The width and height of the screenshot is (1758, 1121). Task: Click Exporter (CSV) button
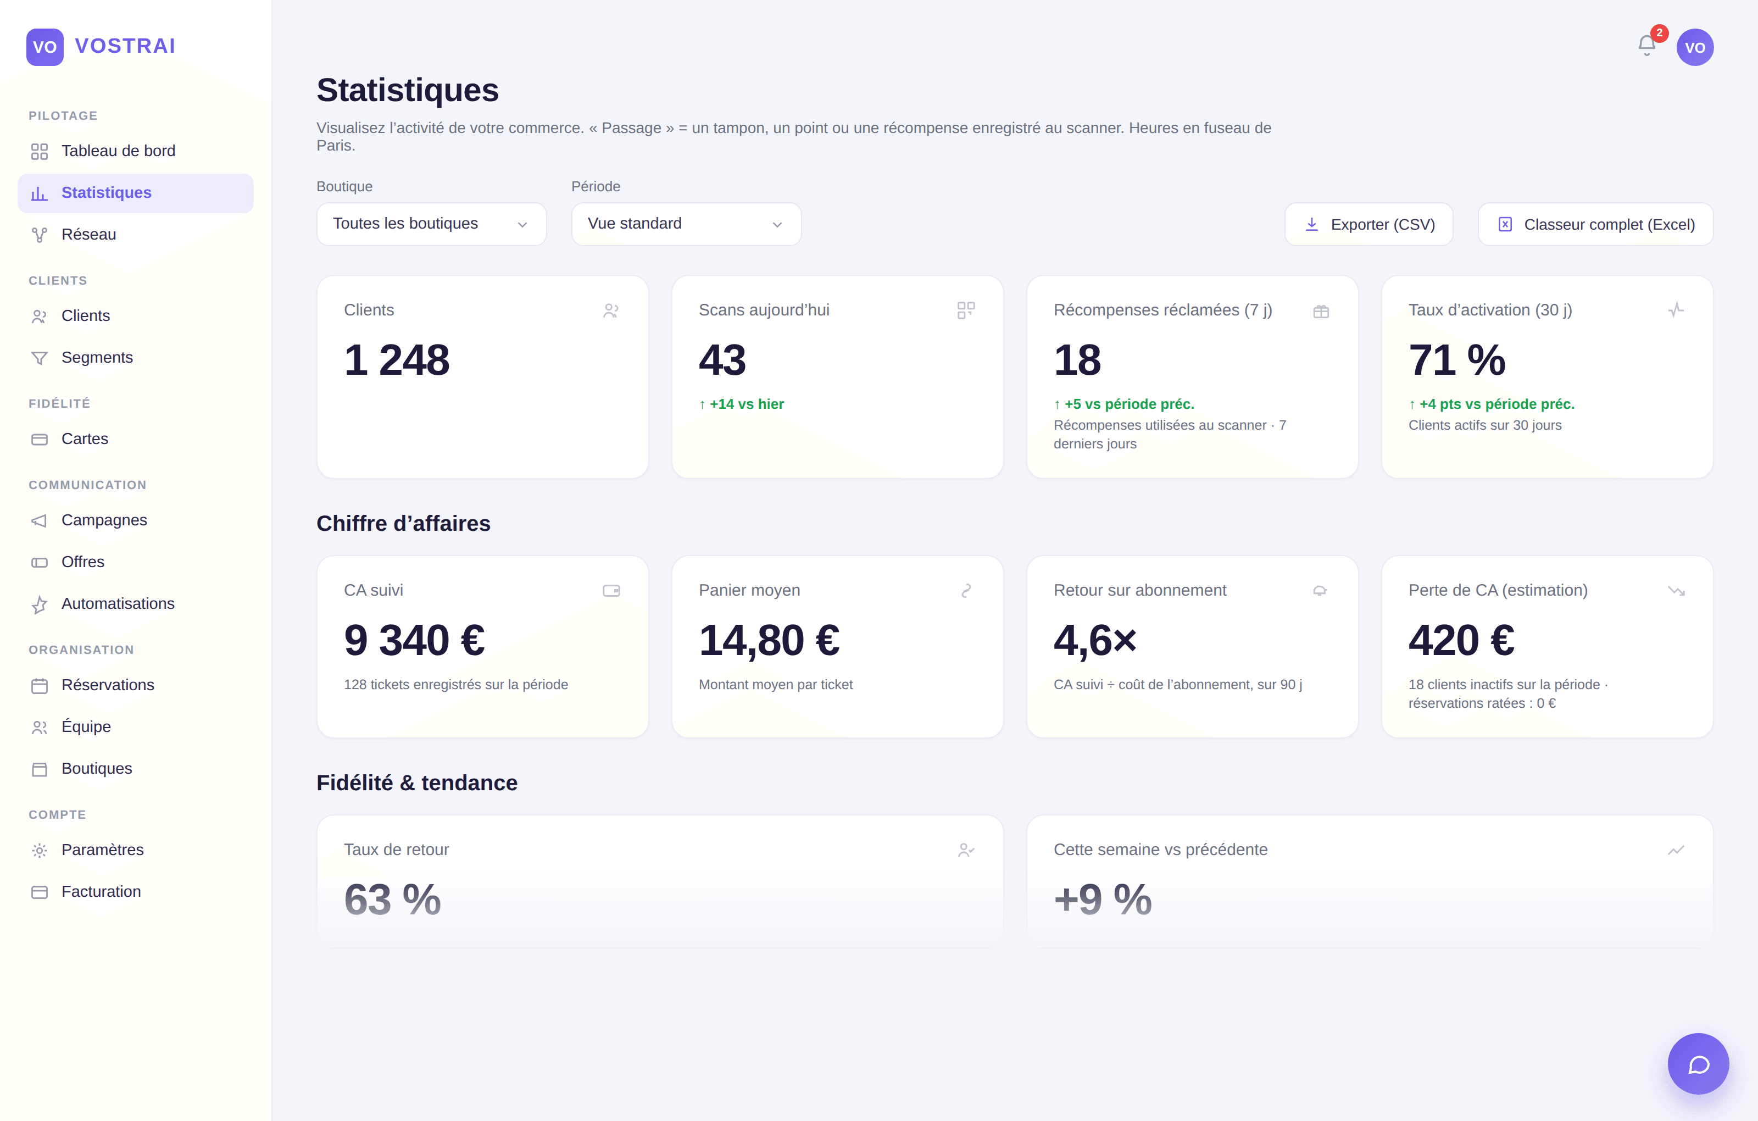tap(1368, 224)
